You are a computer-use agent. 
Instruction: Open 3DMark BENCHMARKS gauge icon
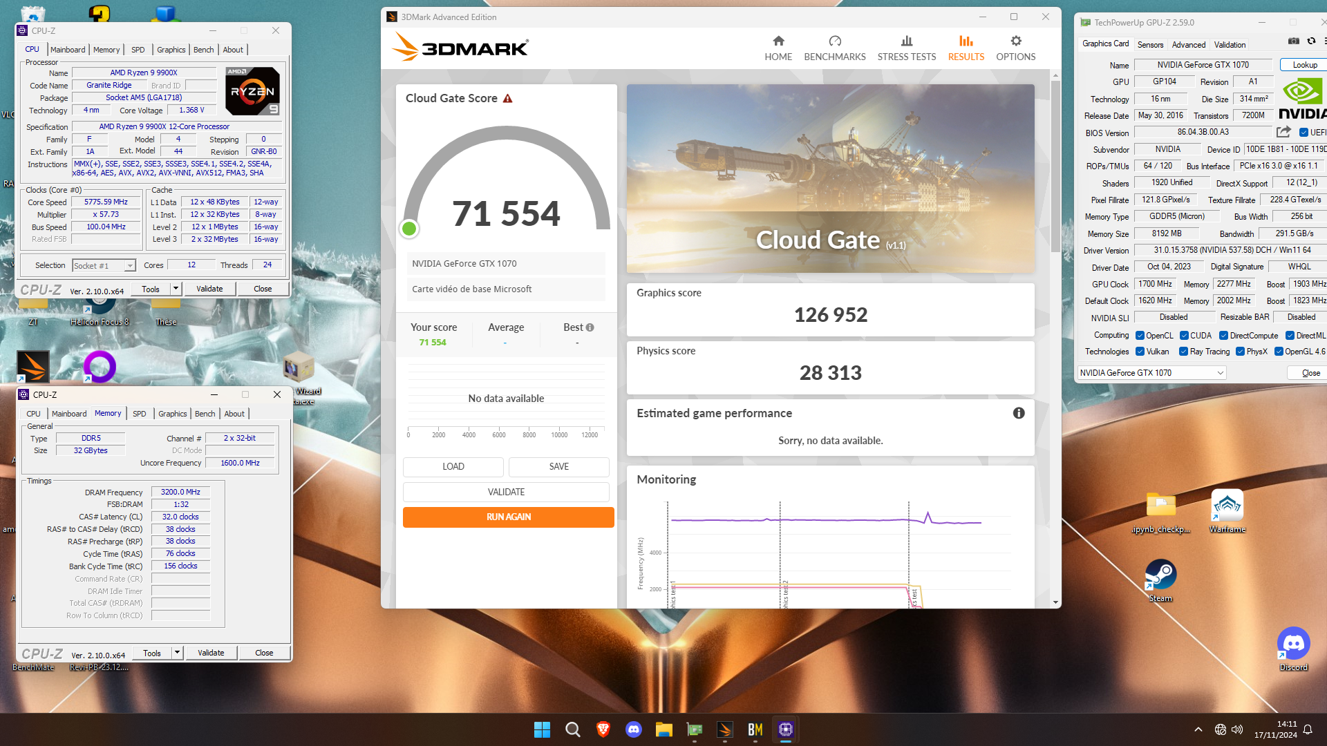[x=835, y=41]
